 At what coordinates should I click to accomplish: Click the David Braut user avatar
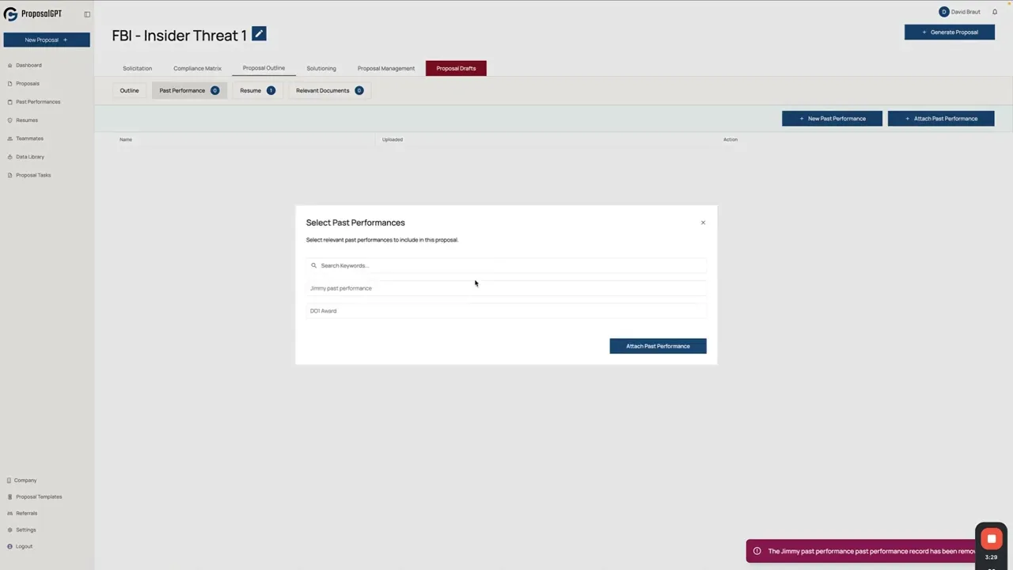click(943, 12)
